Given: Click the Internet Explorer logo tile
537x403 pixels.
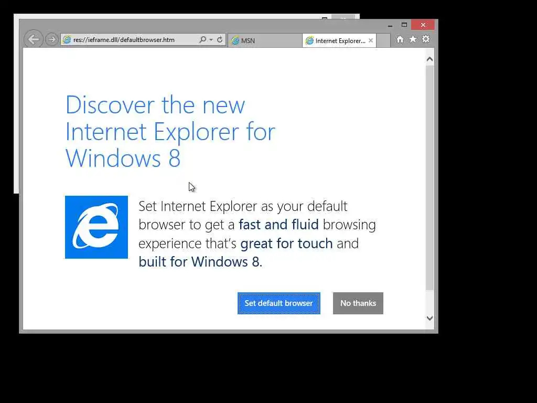Looking at the screenshot, I should (x=96, y=227).
